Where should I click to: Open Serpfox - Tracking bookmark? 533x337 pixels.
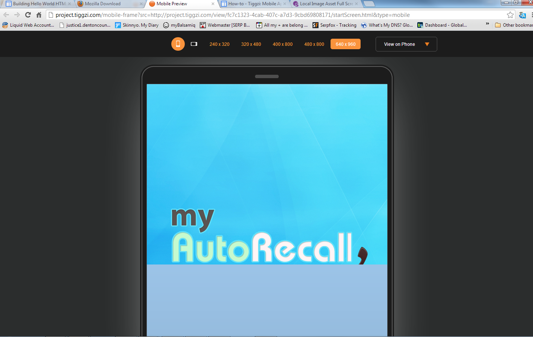(x=334, y=25)
